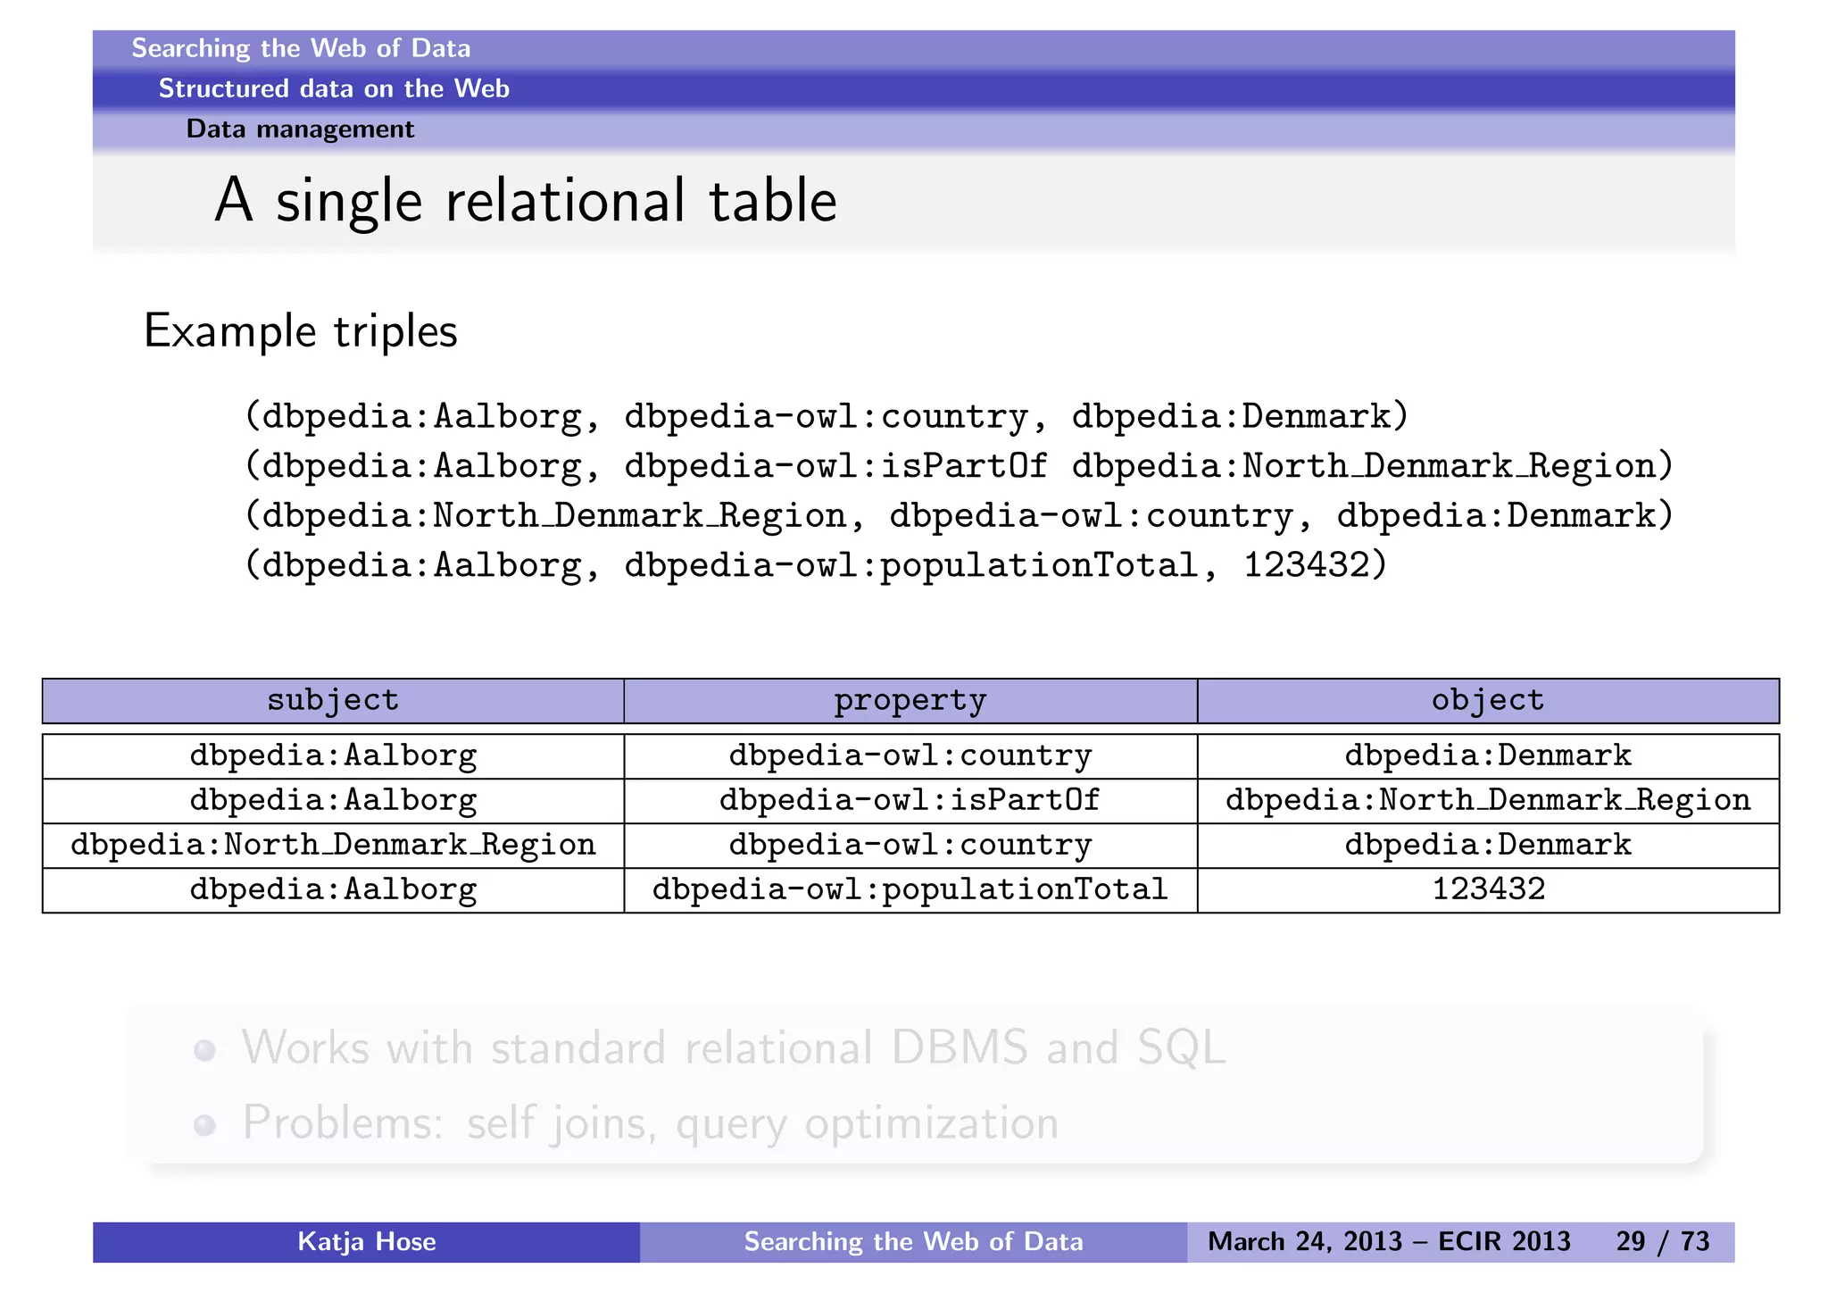
Task: Click the first triple ending with dbpedia:Denmark)
Action: 827,417
